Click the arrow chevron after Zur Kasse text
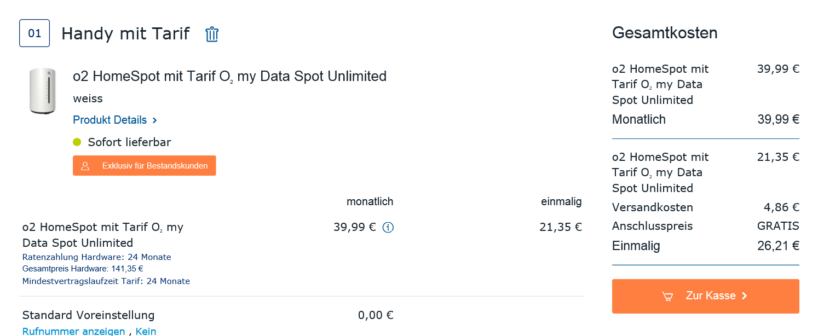The height and width of the screenshot is (336, 818). (744, 296)
